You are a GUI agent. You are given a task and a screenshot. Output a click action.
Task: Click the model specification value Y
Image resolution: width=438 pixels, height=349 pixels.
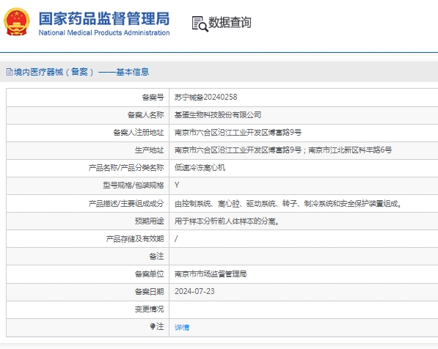tap(177, 185)
